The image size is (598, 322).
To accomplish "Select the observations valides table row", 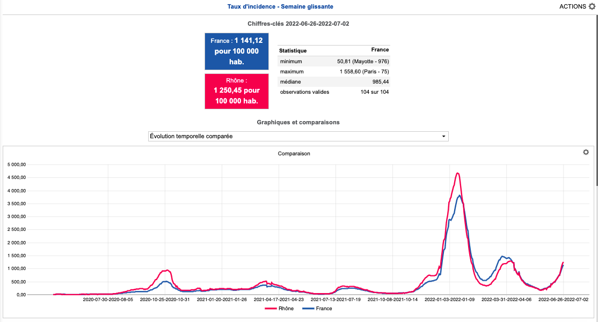I will point(333,92).
